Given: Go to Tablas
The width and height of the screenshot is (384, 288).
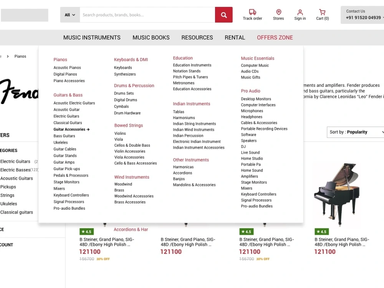Looking at the screenshot, I should tap(179, 112).
